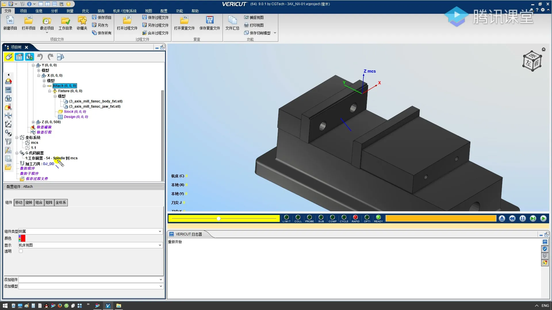
Task: Click the New Project (新建项目) icon
Action: click(x=10, y=20)
